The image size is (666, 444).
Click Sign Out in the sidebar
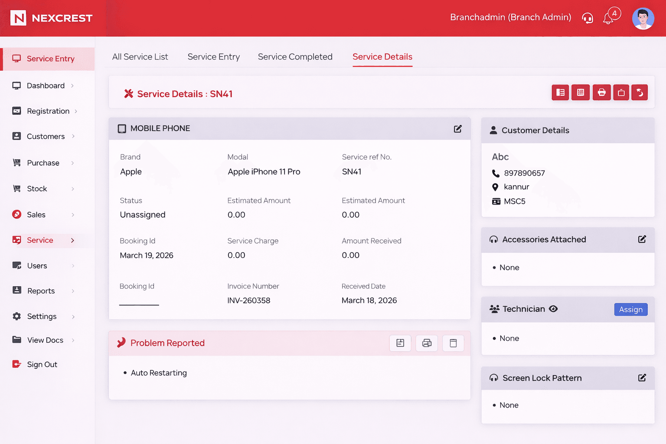42,365
